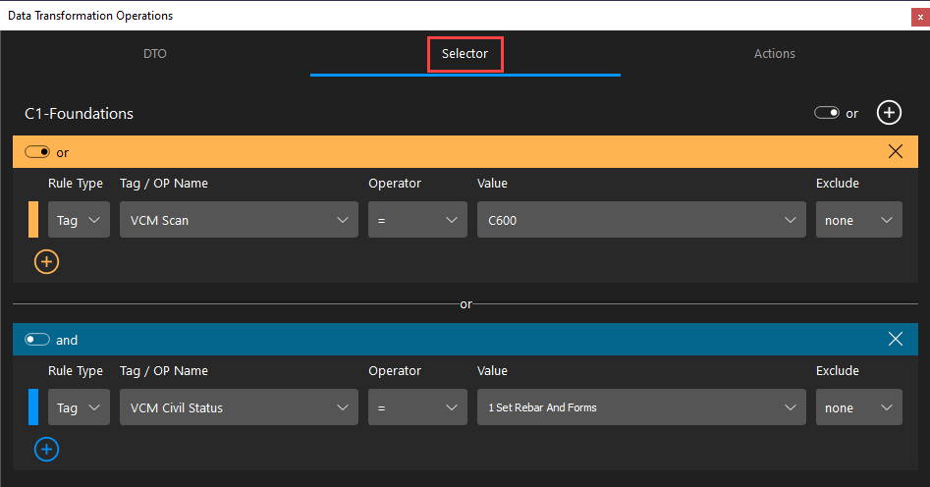930x487 pixels.
Task: Open the Exclude dropdown in the VCM Scan row
Action: (x=859, y=220)
